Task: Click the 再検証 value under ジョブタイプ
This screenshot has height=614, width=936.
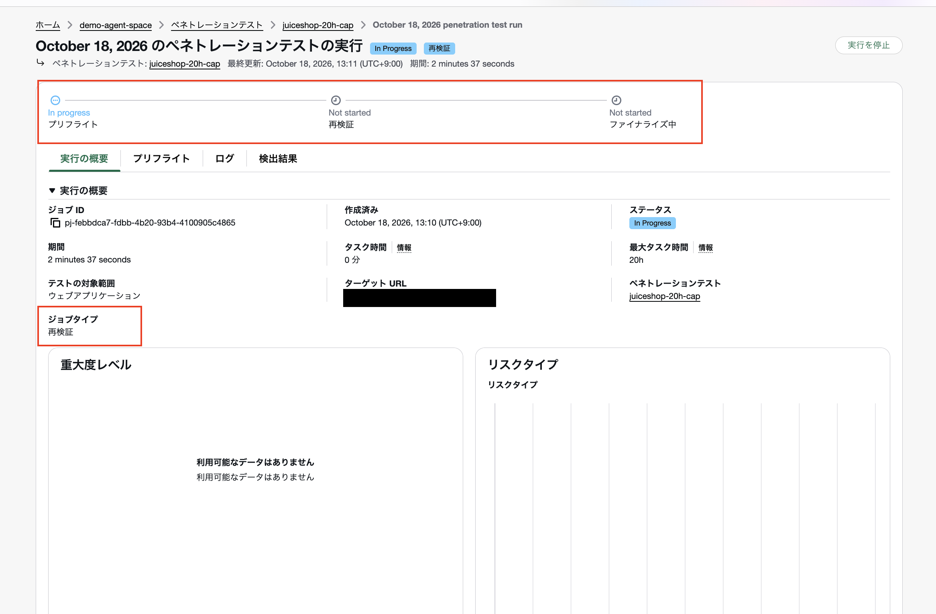Action: pos(61,332)
